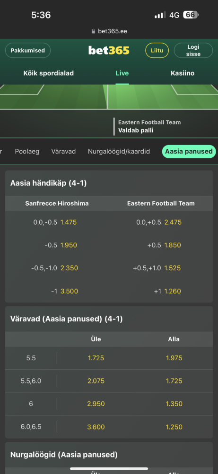Screen dimensions: 218x474
Task: Select the Live tab
Action: coord(122,73)
